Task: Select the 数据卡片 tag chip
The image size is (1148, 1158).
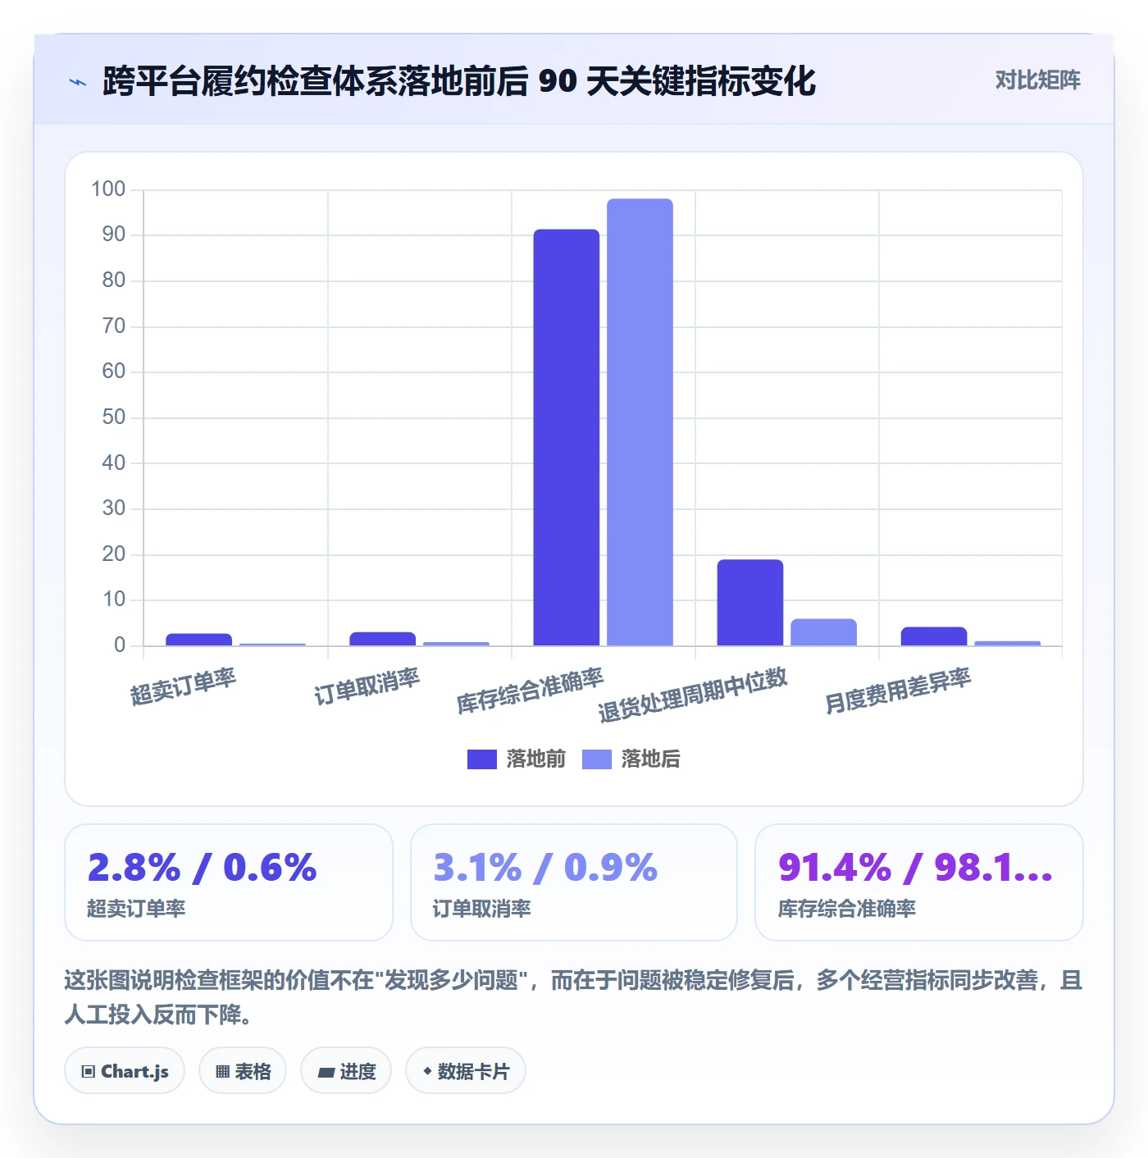Action: pos(466,1071)
